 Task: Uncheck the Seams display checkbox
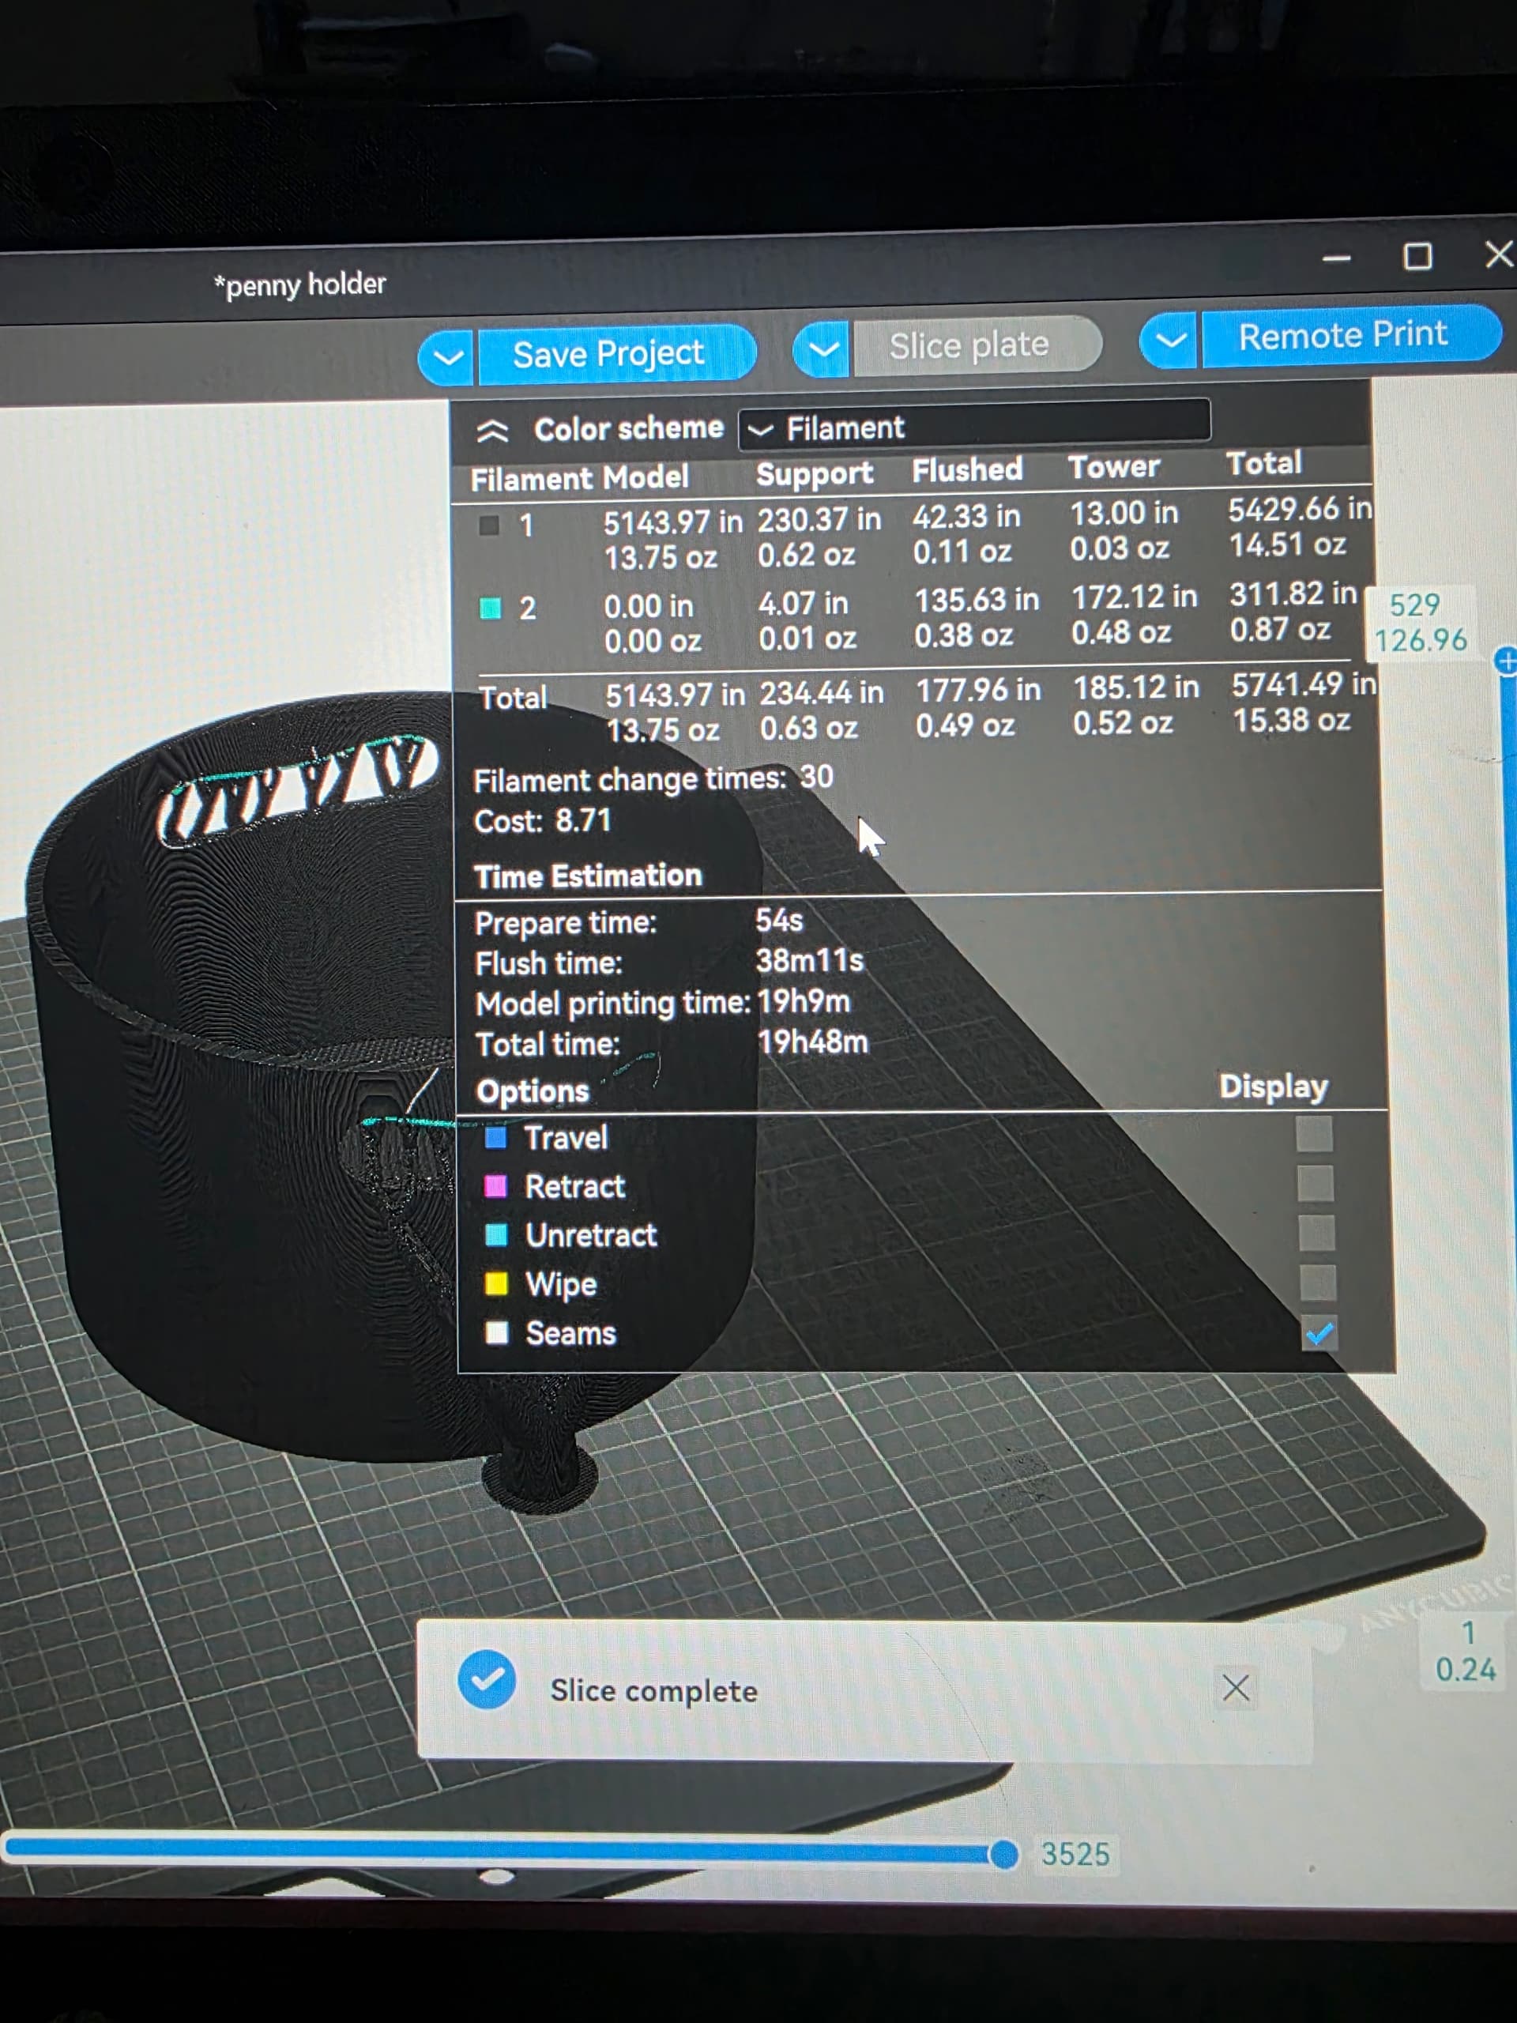(x=1319, y=1335)
